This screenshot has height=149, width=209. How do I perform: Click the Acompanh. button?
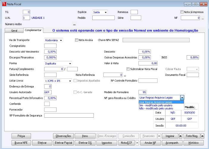(172, 143)
